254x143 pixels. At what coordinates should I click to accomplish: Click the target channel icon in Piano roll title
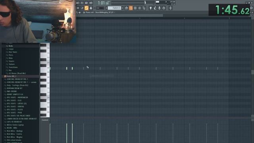click(x=84, y=12)
